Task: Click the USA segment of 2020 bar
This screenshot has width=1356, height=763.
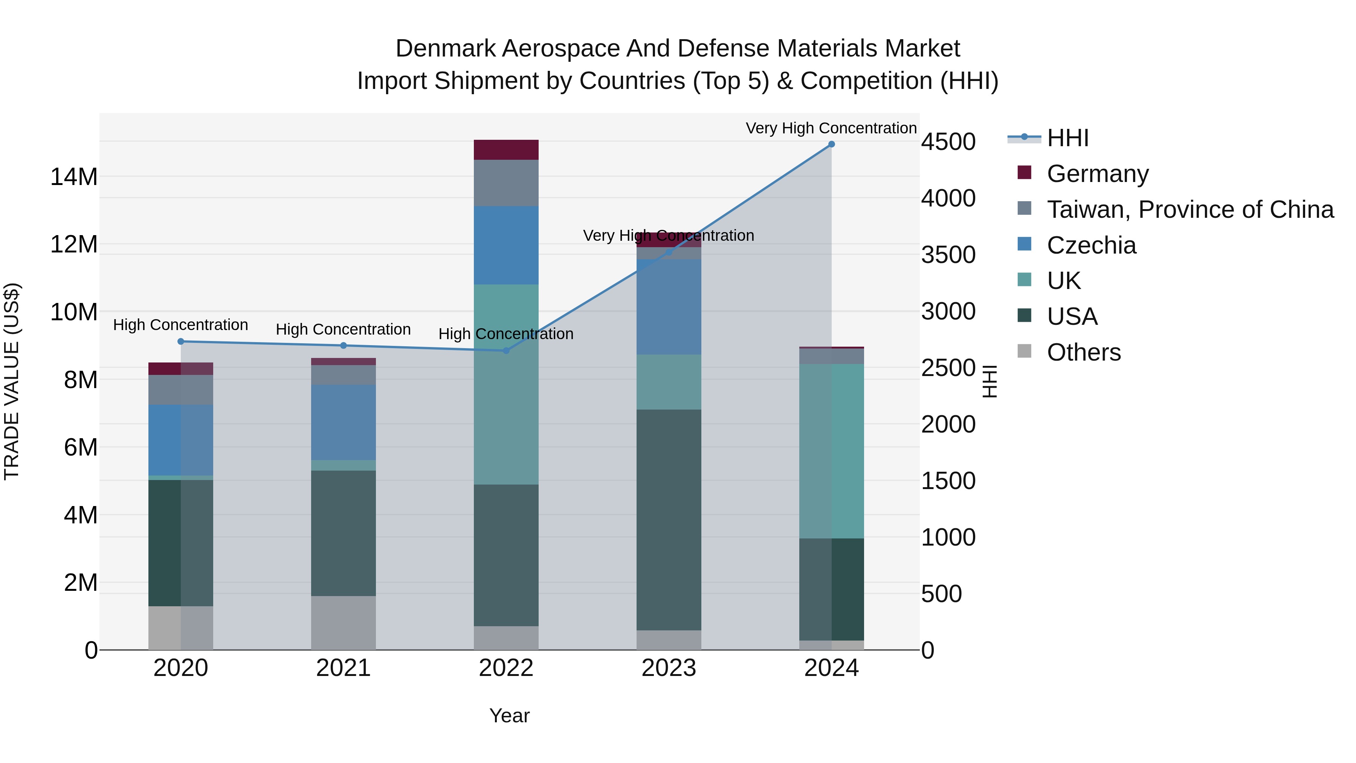Action: tap(180, 543)
